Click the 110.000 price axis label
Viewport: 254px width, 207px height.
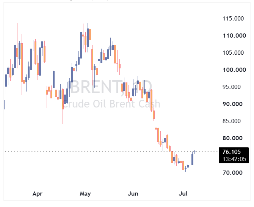pos(234,36)
